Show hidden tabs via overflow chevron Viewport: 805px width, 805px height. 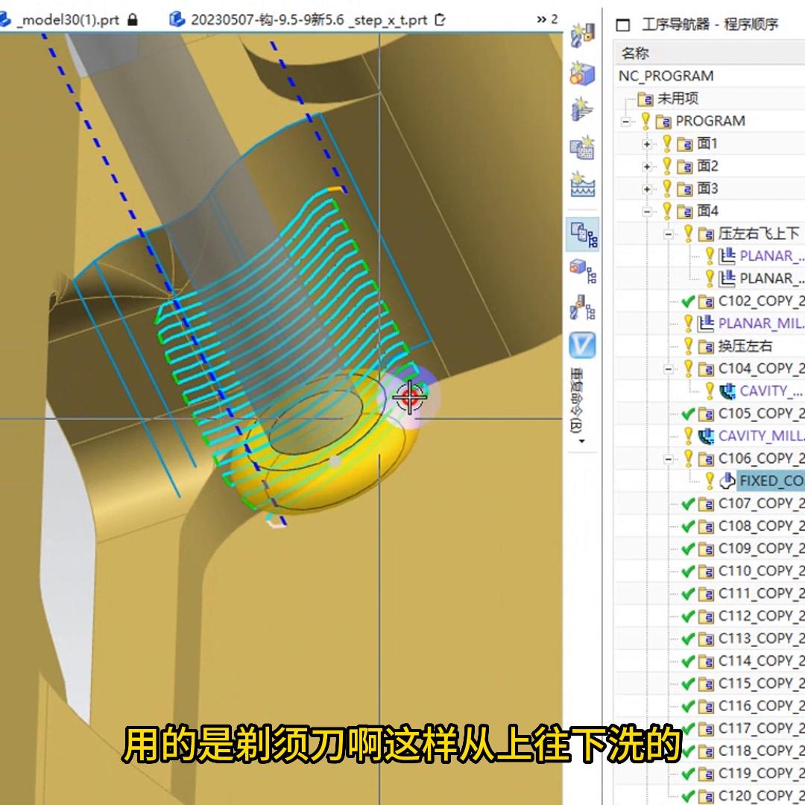[546, 19]
